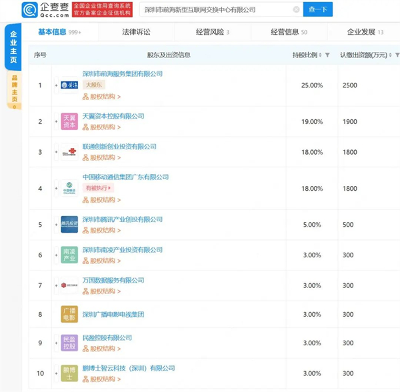
Task: Open China Unicom logo for 联通创新创业投资
Action: (69, 152)
